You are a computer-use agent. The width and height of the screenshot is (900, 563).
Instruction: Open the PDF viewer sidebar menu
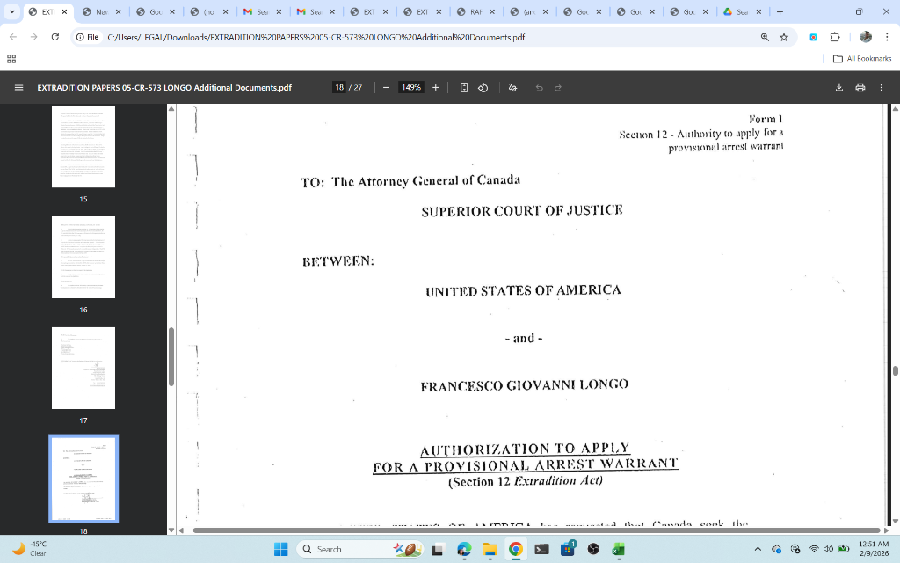pyautogui.click(x=18, y=87)
